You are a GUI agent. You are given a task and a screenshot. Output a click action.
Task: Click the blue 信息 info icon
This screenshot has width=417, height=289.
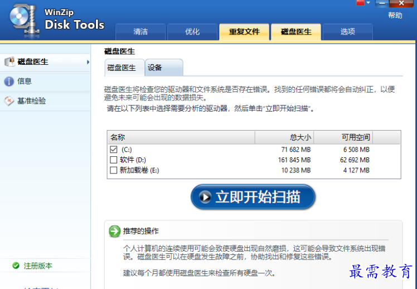tap(9, 81)
